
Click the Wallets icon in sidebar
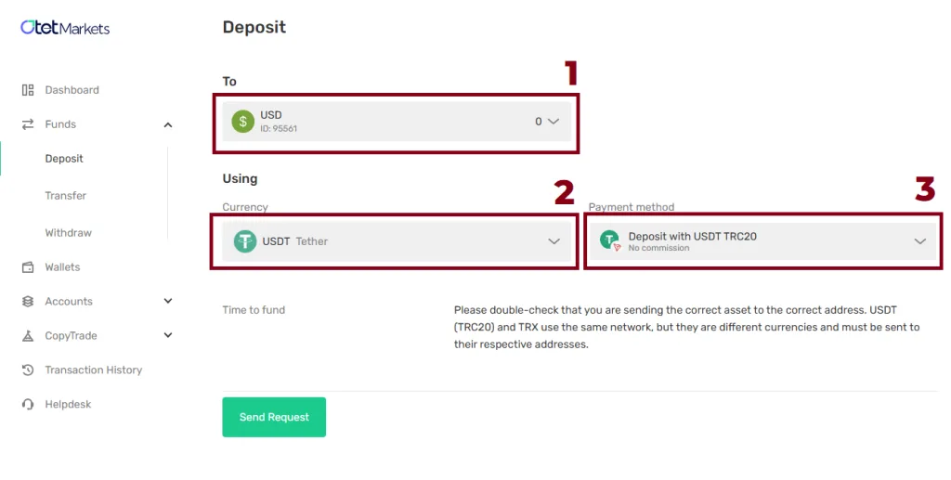tap(28, 267)
